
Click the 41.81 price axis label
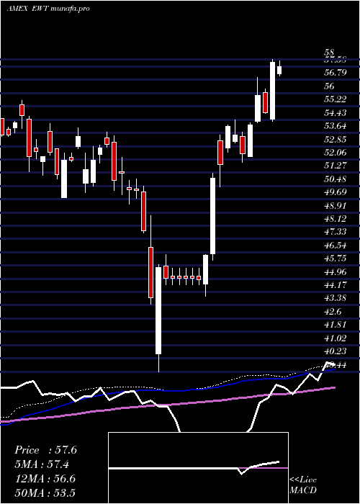point(336,325)
